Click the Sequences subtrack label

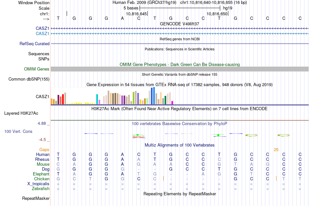pyautogui.click(x=39, y=54)
